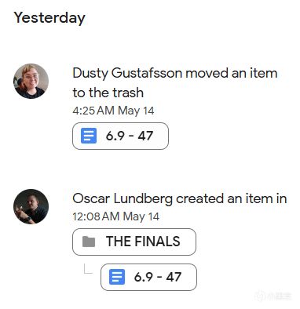
Task: Open the nested 6.9 - 47 document chip
Action: pyautogui.click(x=148, y=277)
